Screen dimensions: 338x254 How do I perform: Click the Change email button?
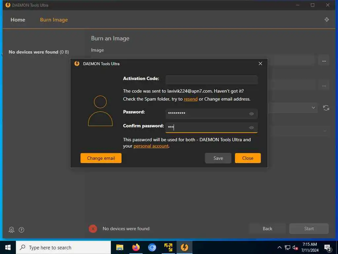101,158
